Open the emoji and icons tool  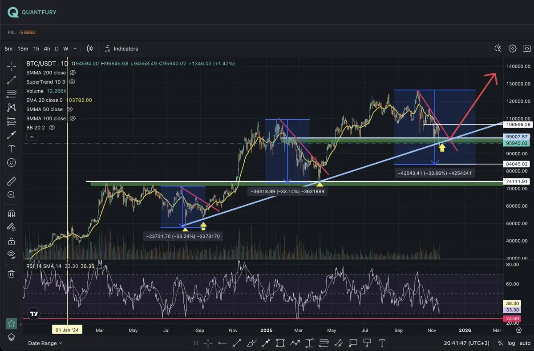point(12,163)
